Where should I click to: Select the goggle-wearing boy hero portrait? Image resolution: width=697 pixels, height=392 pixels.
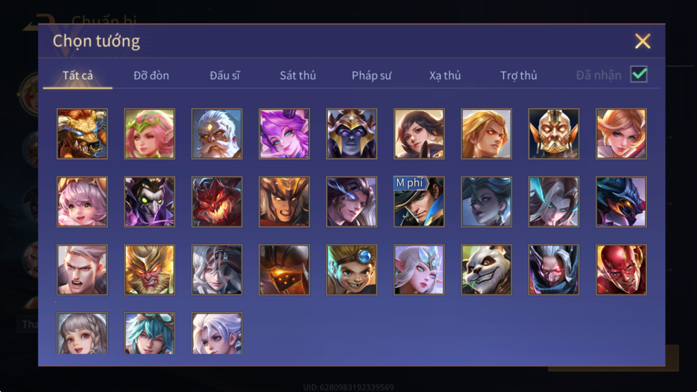click(352, 270)
